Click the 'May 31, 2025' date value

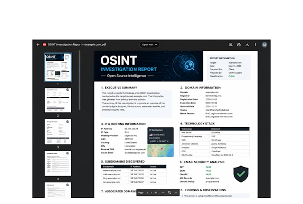coord(235,66)
